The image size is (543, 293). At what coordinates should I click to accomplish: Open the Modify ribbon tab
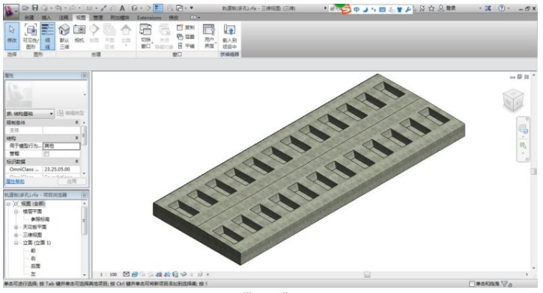(174, 17)
